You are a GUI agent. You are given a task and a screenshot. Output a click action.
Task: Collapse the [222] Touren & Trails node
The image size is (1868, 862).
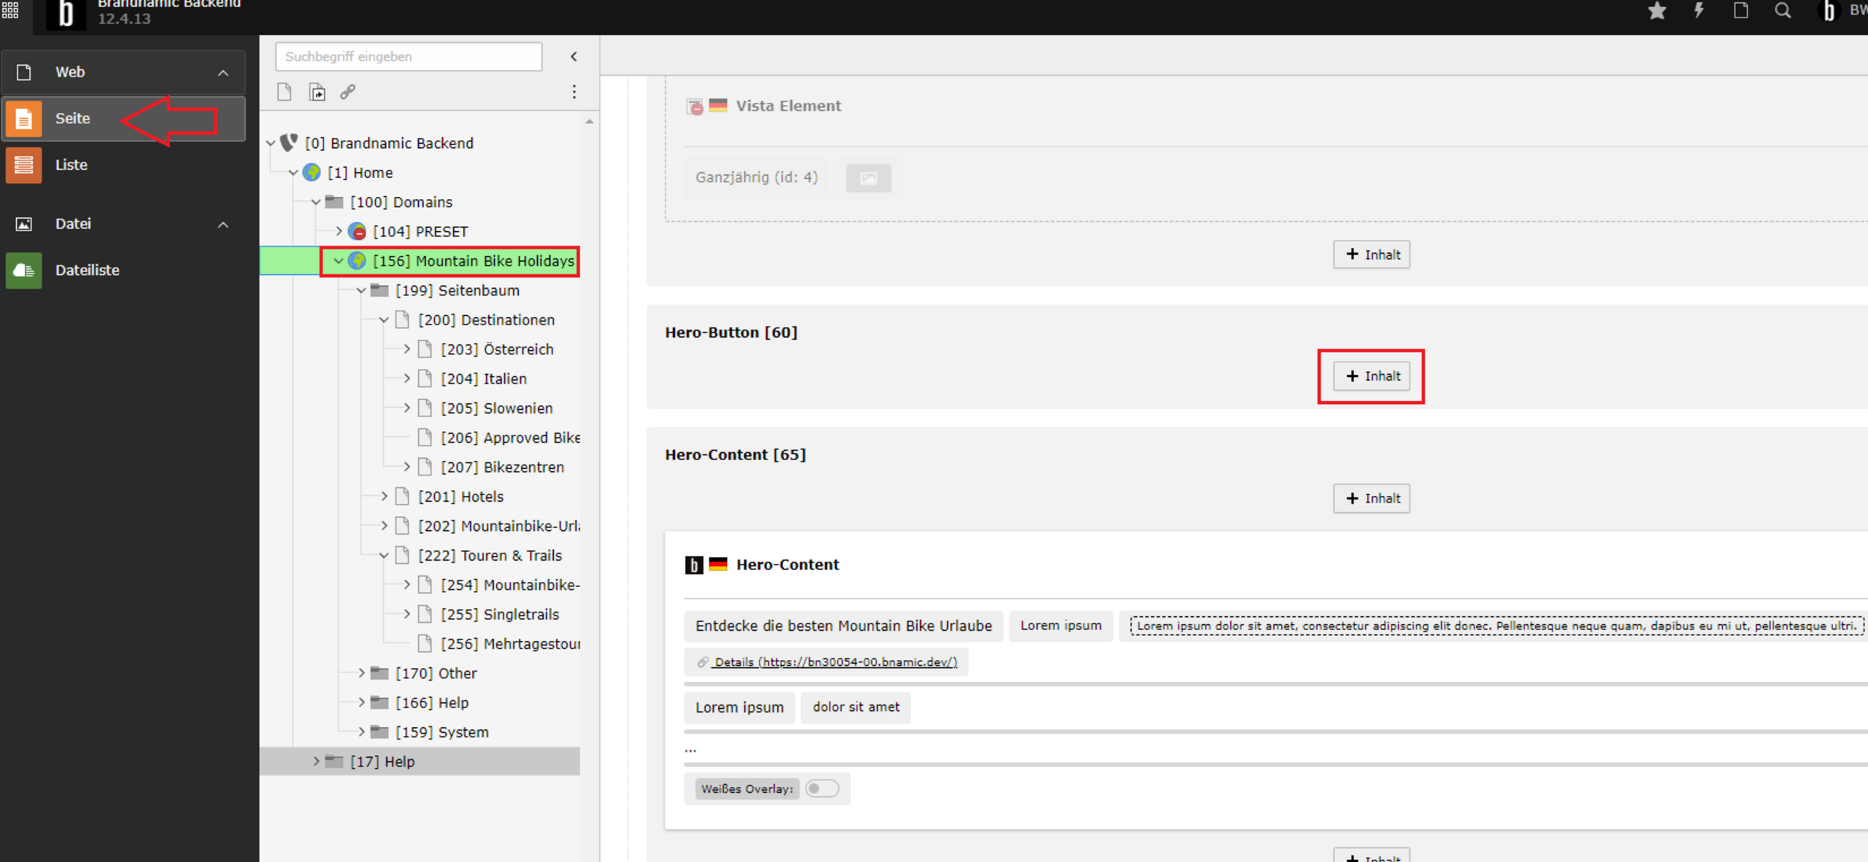pyautogui.click(x=385, y=556)
